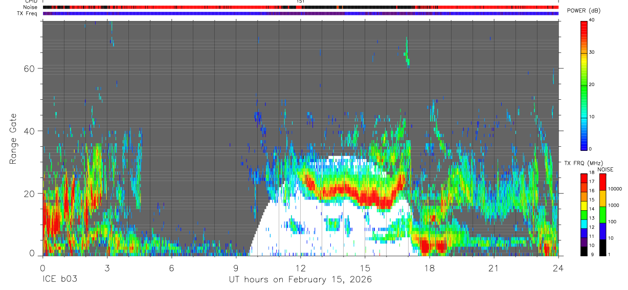Click the 'UT hours on February 15, 2026' axis title

300,280
